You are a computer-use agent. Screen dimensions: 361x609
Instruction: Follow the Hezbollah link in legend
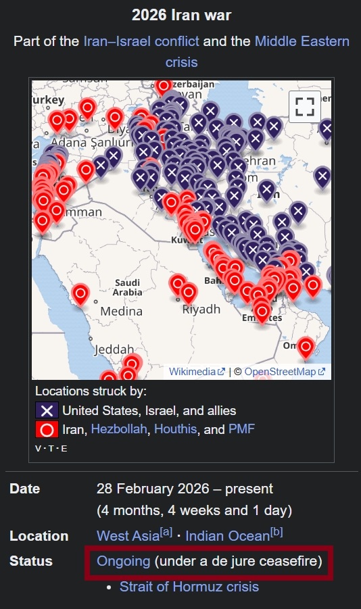pos(119,429)
